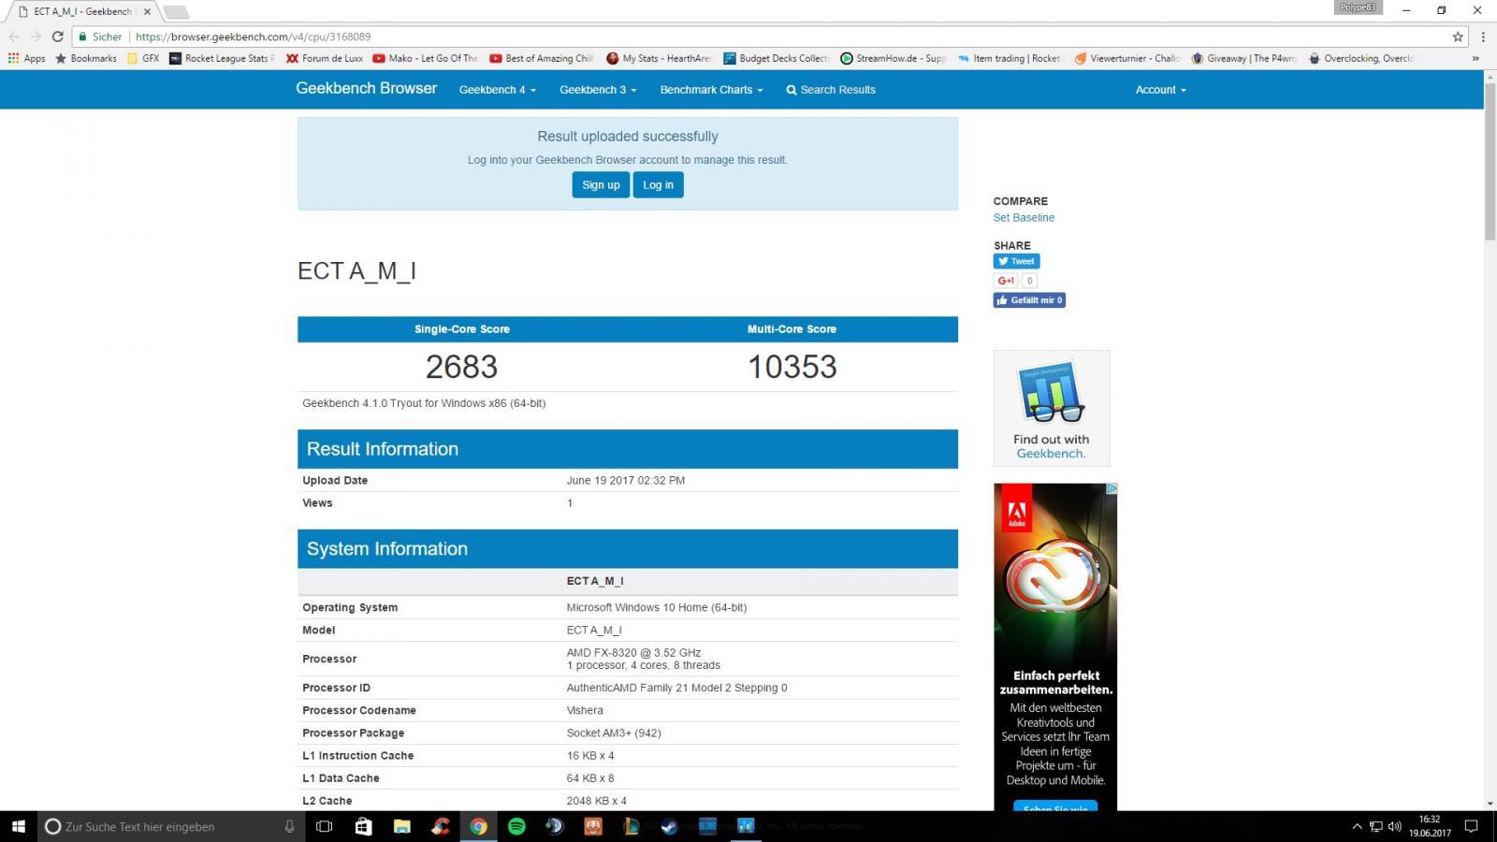Show more bookmarks via overflow chevron
Screen dimensions: 1497x842
pyautogui.click(x=1475, y=58)
